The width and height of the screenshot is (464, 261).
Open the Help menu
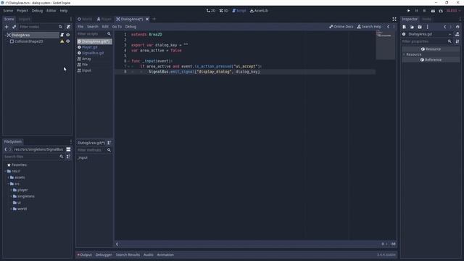[64, 11]
